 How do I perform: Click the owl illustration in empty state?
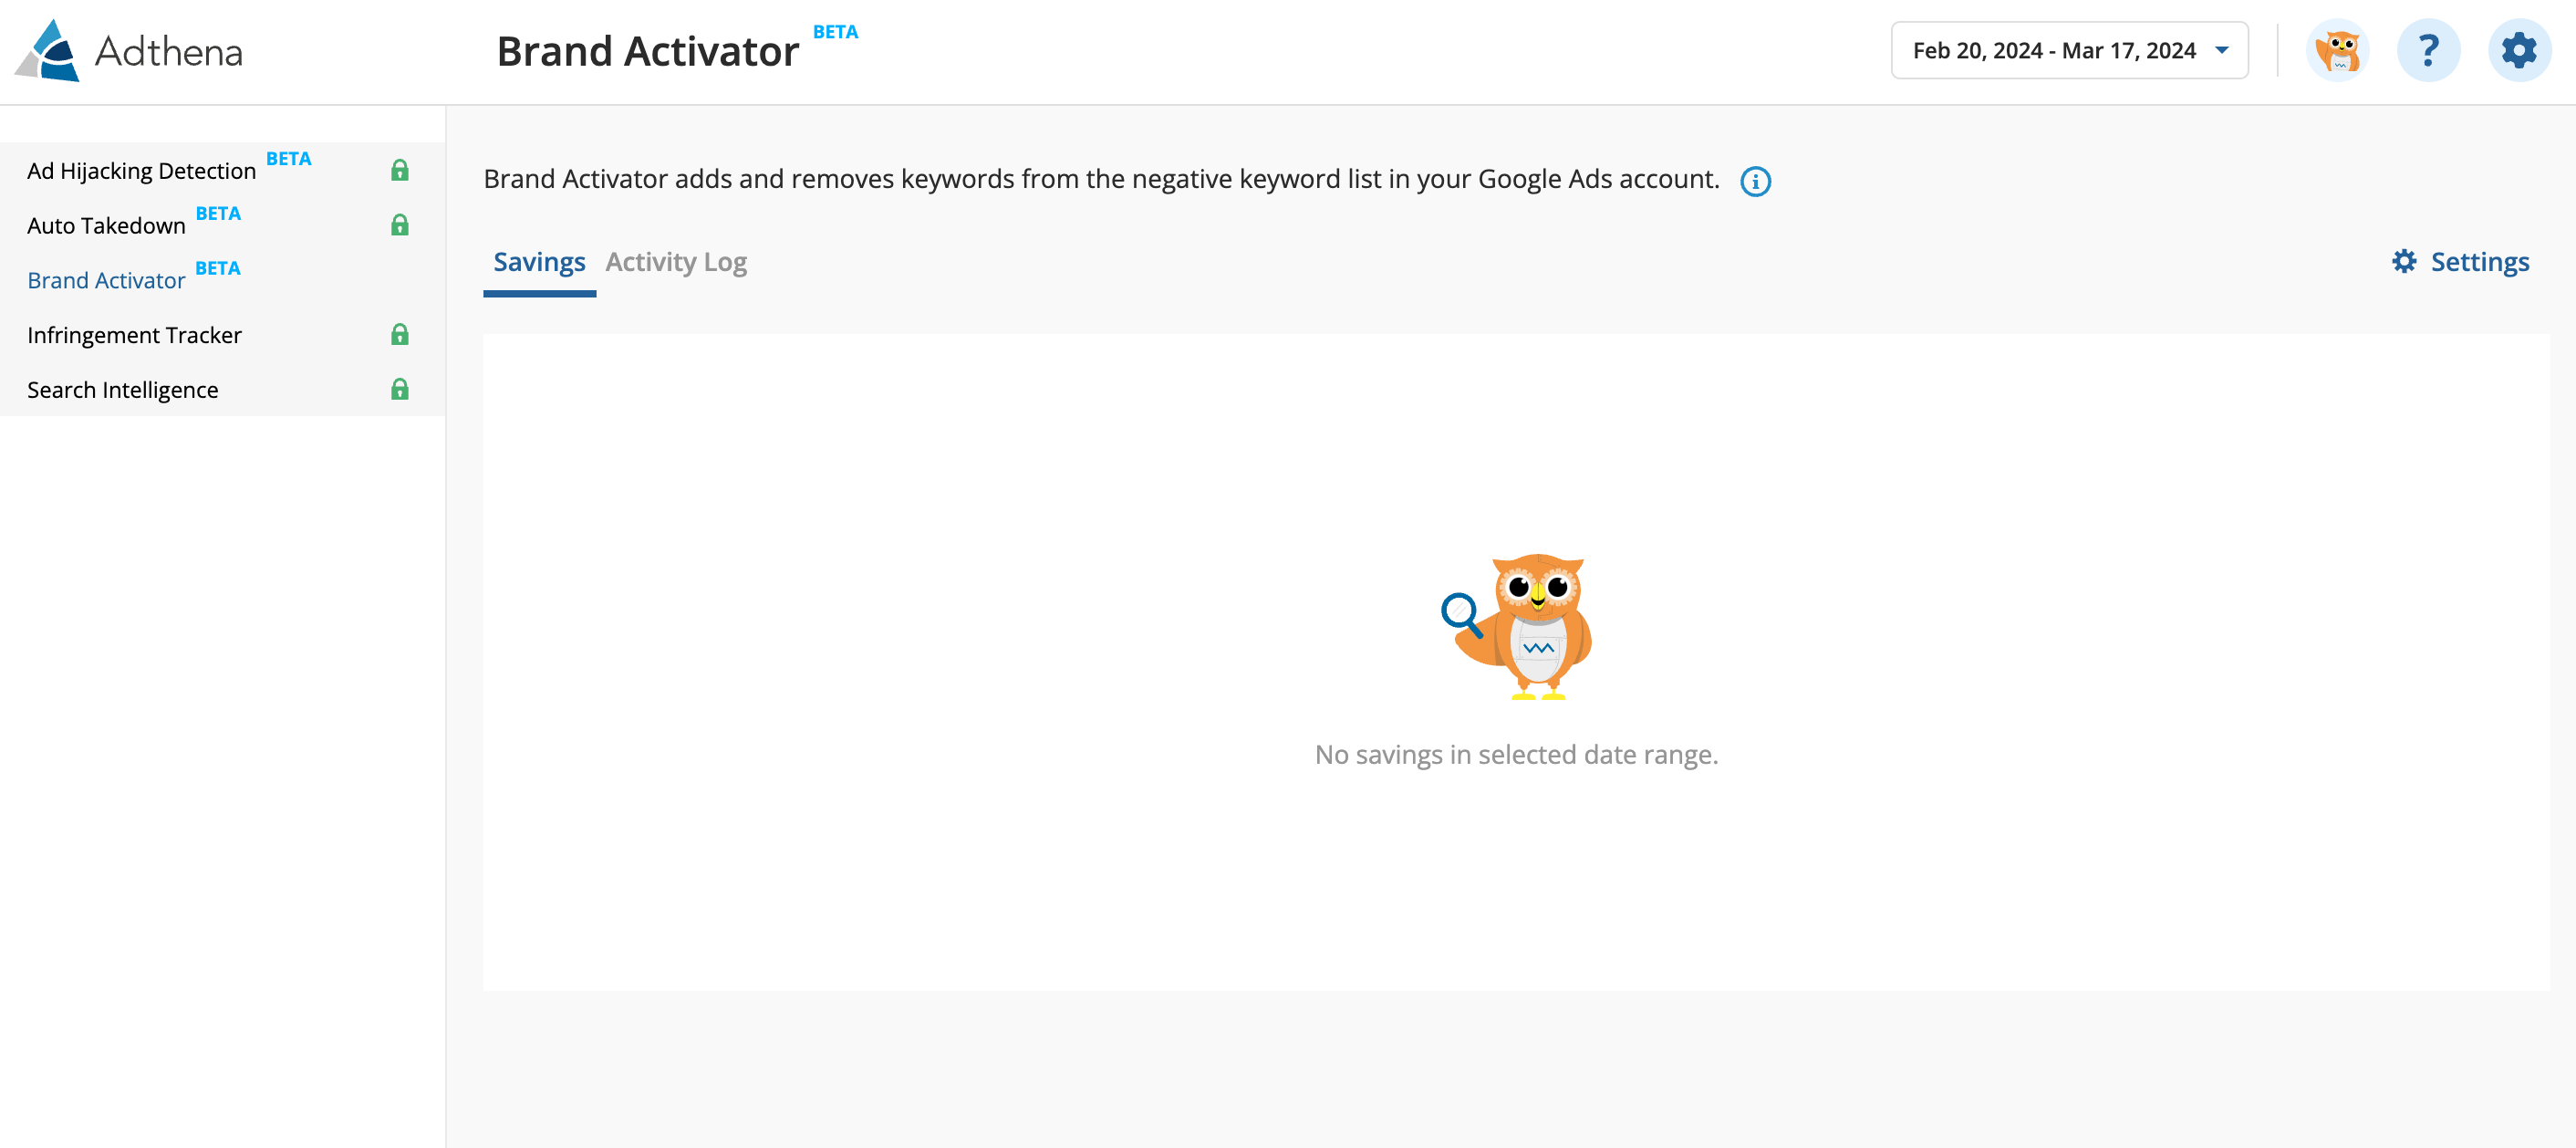(1517, 627)
